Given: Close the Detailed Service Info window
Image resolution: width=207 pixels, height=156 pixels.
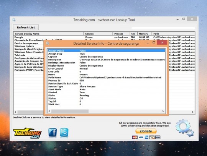Looking at the screenshot, I should coord(162,42).
